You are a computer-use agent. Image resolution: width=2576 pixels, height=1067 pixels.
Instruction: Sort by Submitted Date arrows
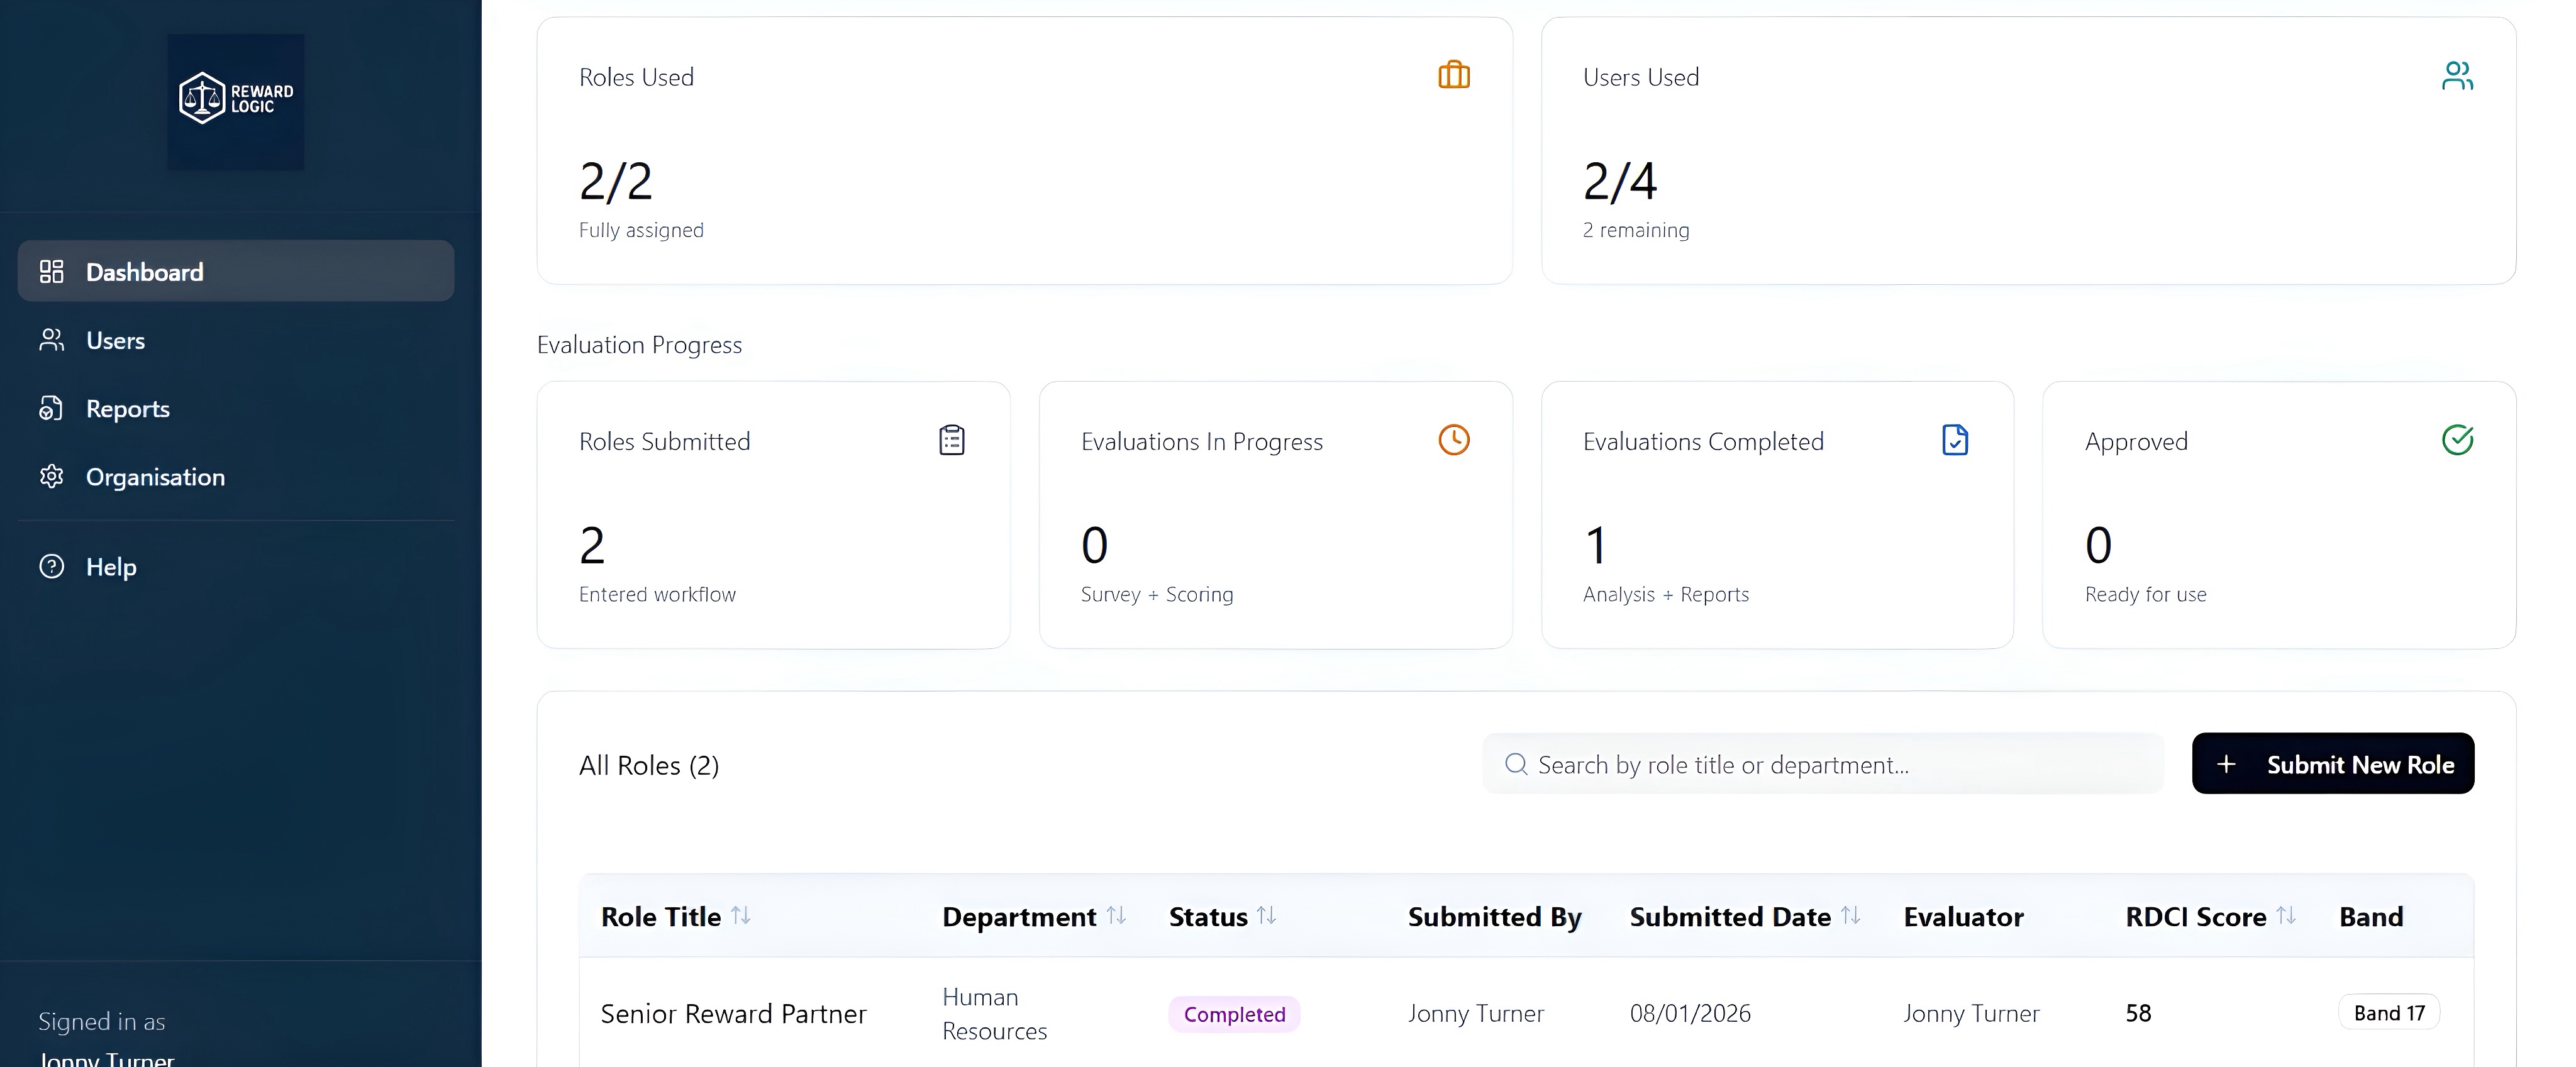point(1850,915)
